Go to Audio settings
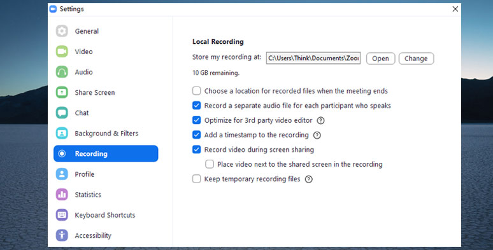The image size is (493, 250). (106, 72)
